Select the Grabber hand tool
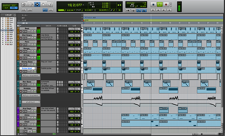The width and height of the screenshot is (225, 136). (43, 5)
